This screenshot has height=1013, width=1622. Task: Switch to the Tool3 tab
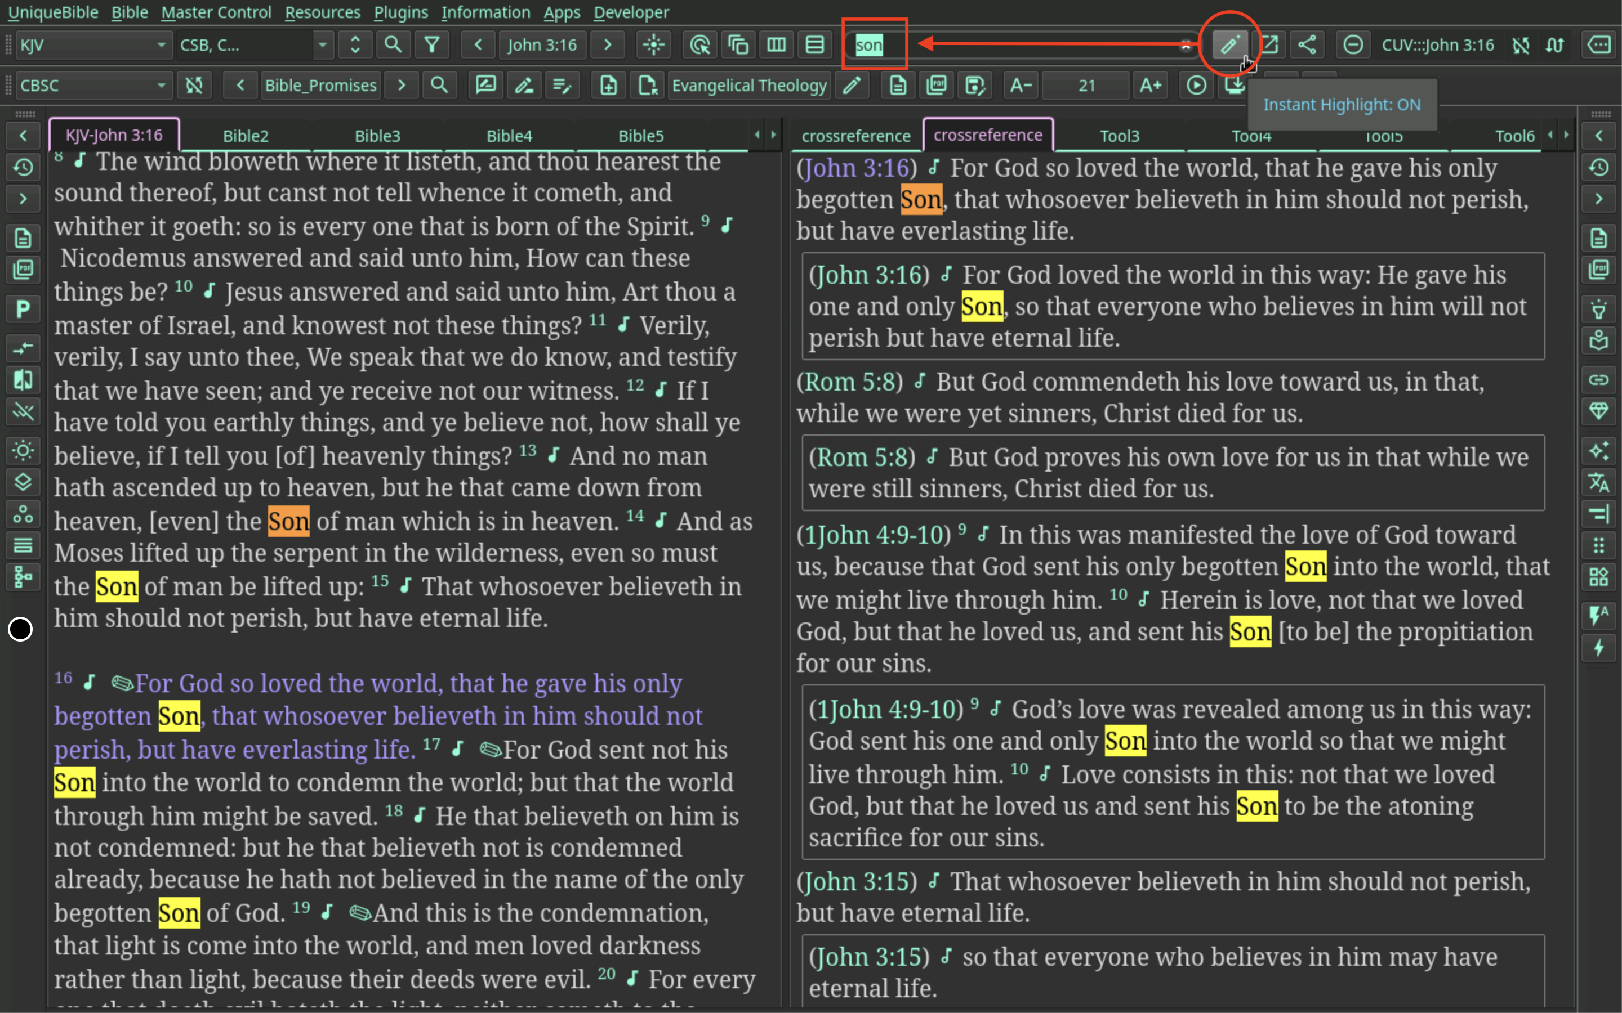[x=1119, y=135]
